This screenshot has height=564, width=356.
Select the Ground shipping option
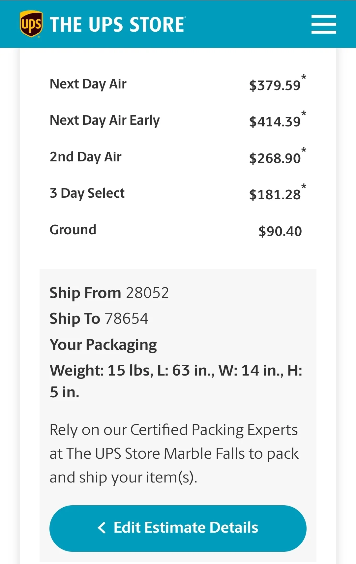tap(73, 230)
